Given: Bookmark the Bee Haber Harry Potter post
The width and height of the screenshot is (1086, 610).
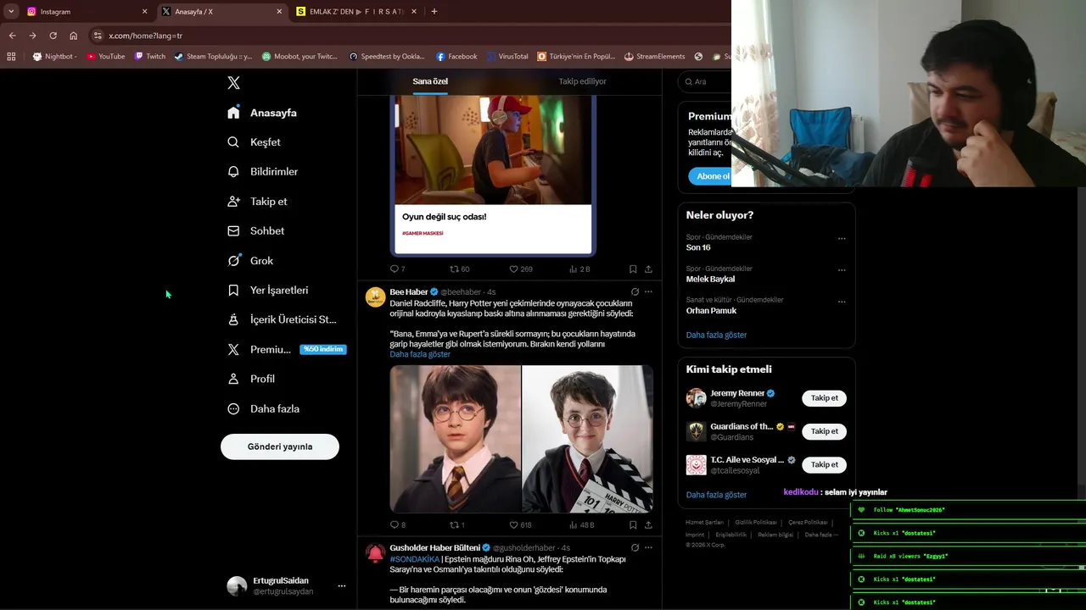Looking at the screenshot, I should click(x=633, y=525).
